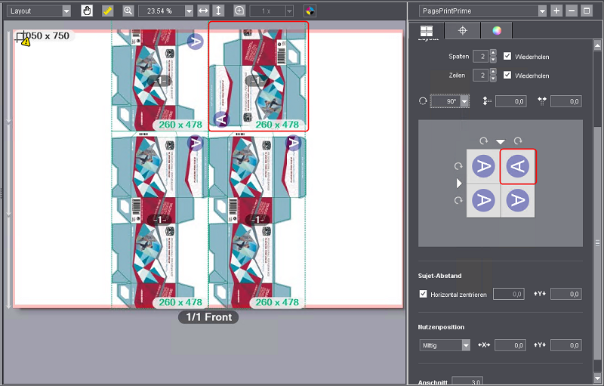Click the vertical gap value field

[511, 101]
